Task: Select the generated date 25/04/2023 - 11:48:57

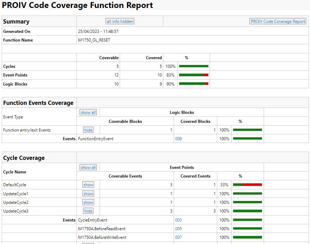Action: click(98, 31)
